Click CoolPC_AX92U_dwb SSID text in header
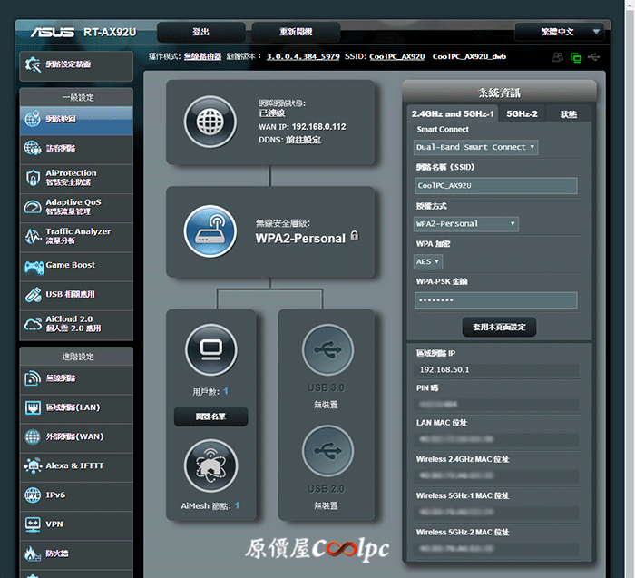The width and height of the screenshot is (635, 578). pos(469,56)
